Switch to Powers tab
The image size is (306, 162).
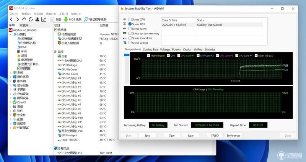[x=176, y=50]
